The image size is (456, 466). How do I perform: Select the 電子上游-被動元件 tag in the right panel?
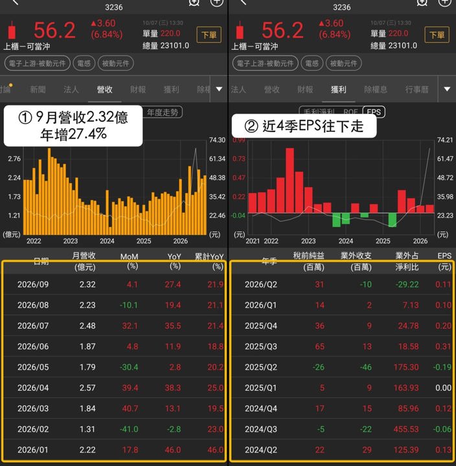tap(265, 63)
